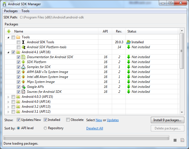Click the Install 9 packages button
The height and width of the screenshot is (149, 189).
(167, 120)
